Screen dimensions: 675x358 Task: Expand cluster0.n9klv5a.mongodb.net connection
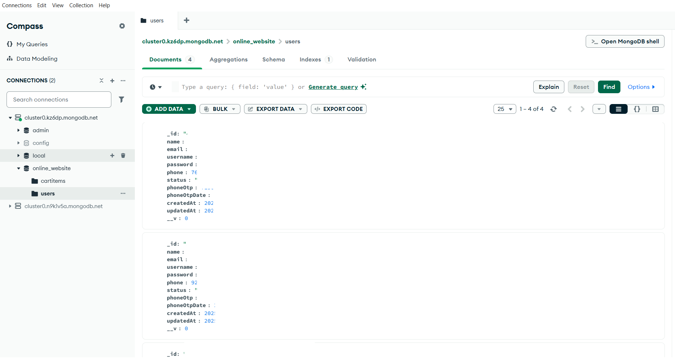pyautogui.click(x=10, y=206)
